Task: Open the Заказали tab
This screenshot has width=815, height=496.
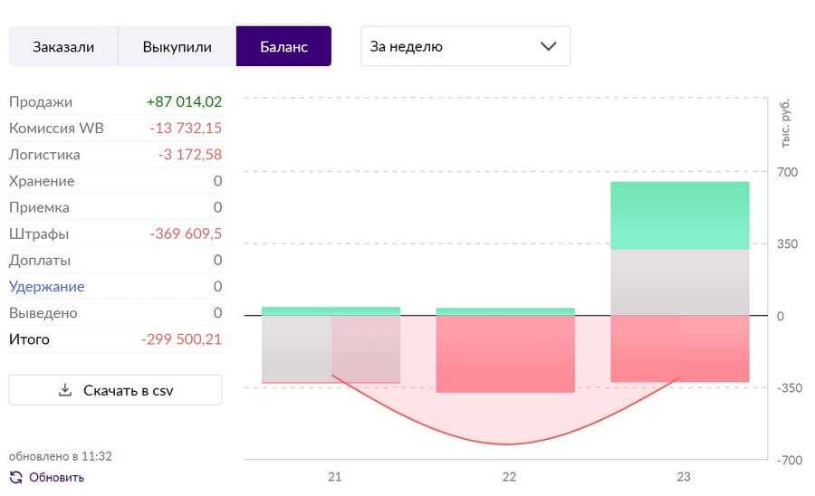Action: [x=63, y=46]
